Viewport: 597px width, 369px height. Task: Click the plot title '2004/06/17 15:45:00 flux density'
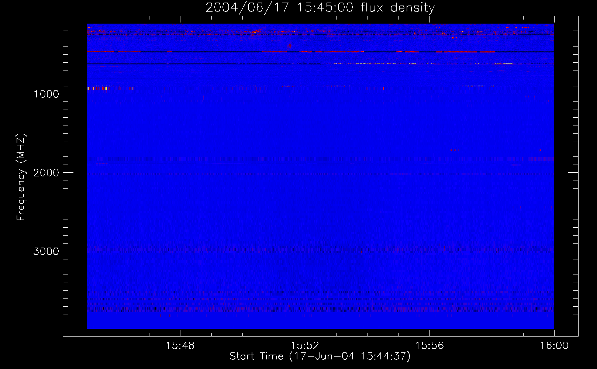[x=320, y=8]
